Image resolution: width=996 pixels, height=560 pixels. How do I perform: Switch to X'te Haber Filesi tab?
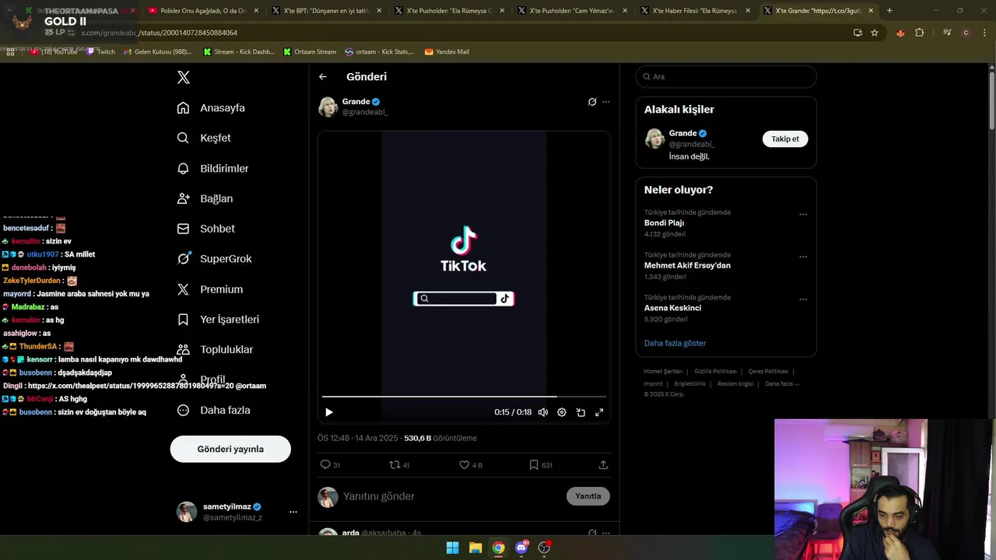pyautogui.click(x=695, y=11)
